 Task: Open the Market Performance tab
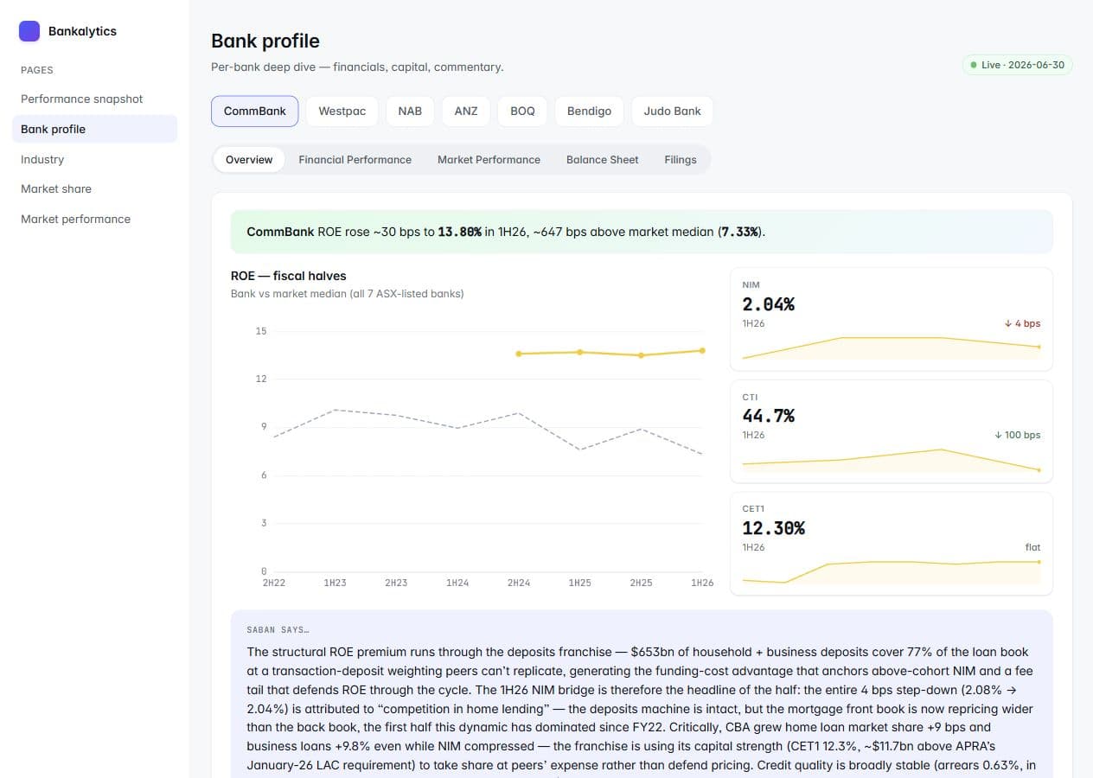489,159
